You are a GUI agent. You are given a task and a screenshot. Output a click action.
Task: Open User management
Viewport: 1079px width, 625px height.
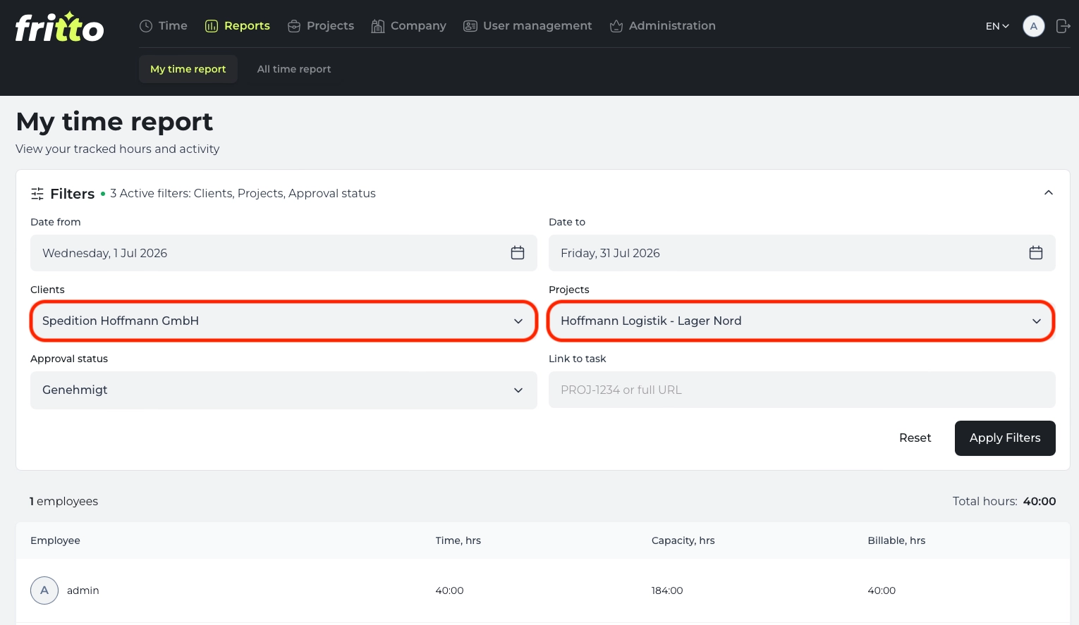[x=528, y=26]
